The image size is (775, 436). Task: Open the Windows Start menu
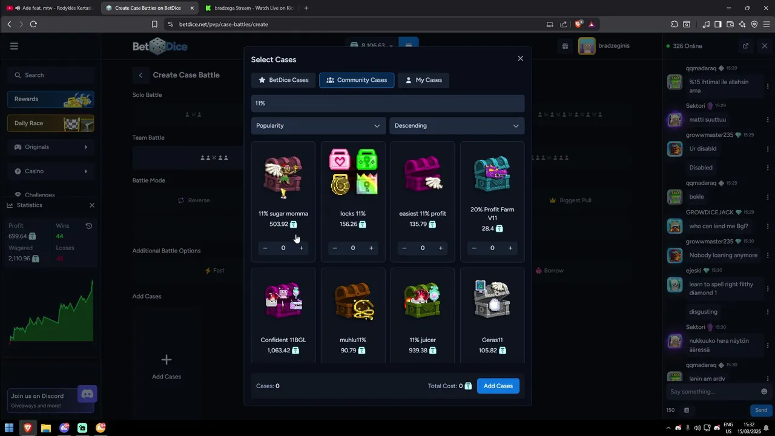click(x=9, y=428)
